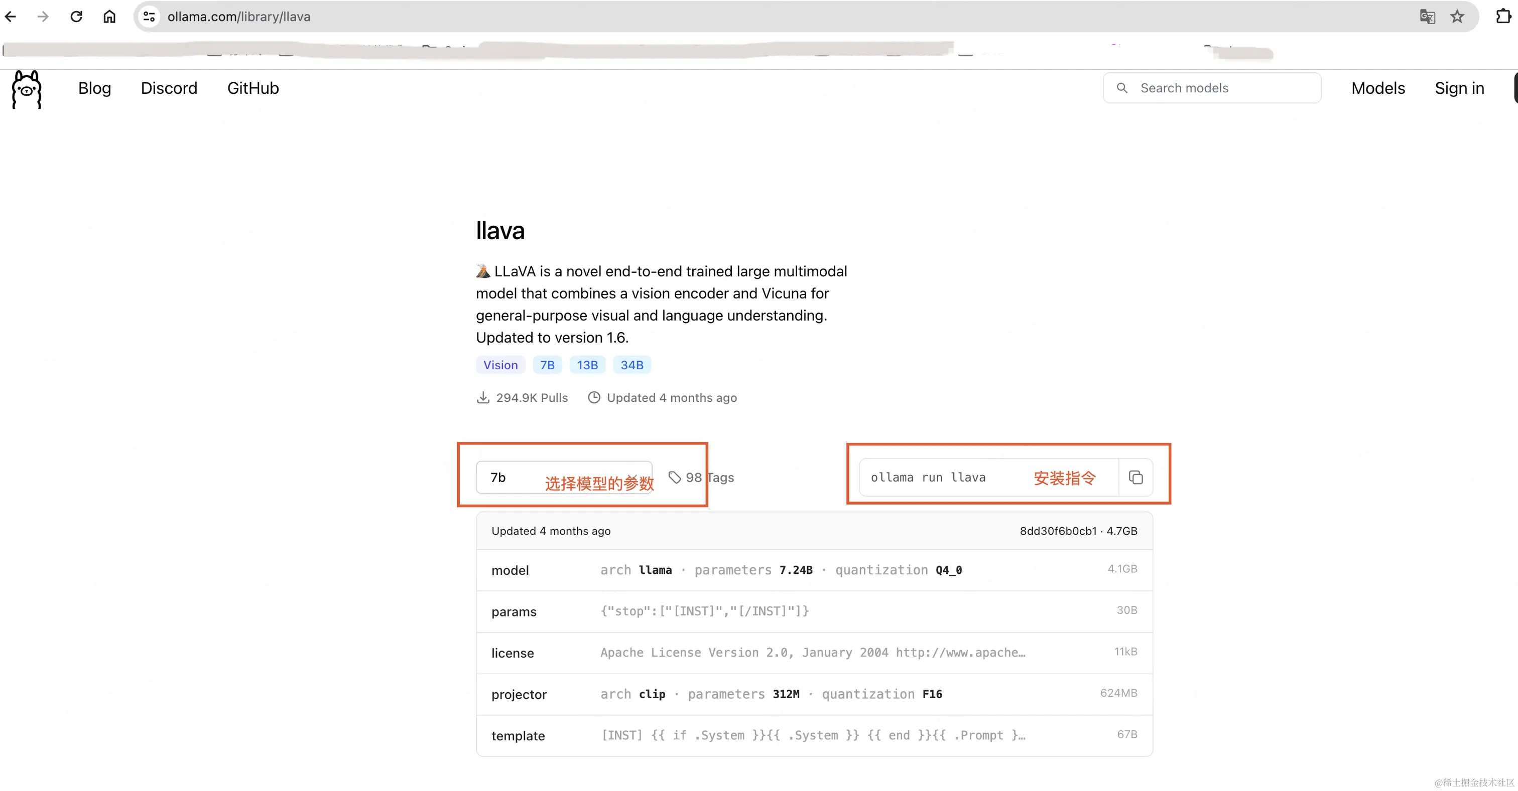
Task: View site information icon in address bar
Action: pyautogui.click(x=149, y=17)
